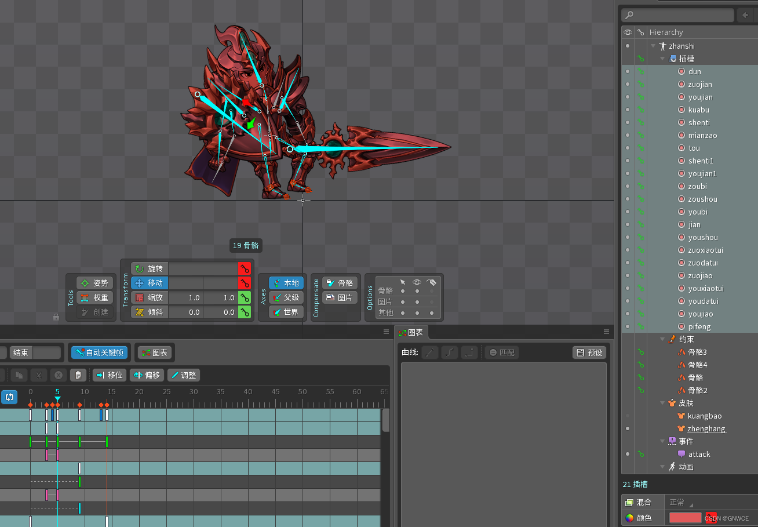Activate the 旋转 (Rotate) transform tool

tap(150, 268)
